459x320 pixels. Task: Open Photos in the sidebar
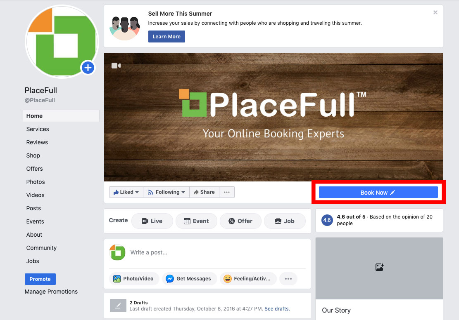[x=36, y=182]
